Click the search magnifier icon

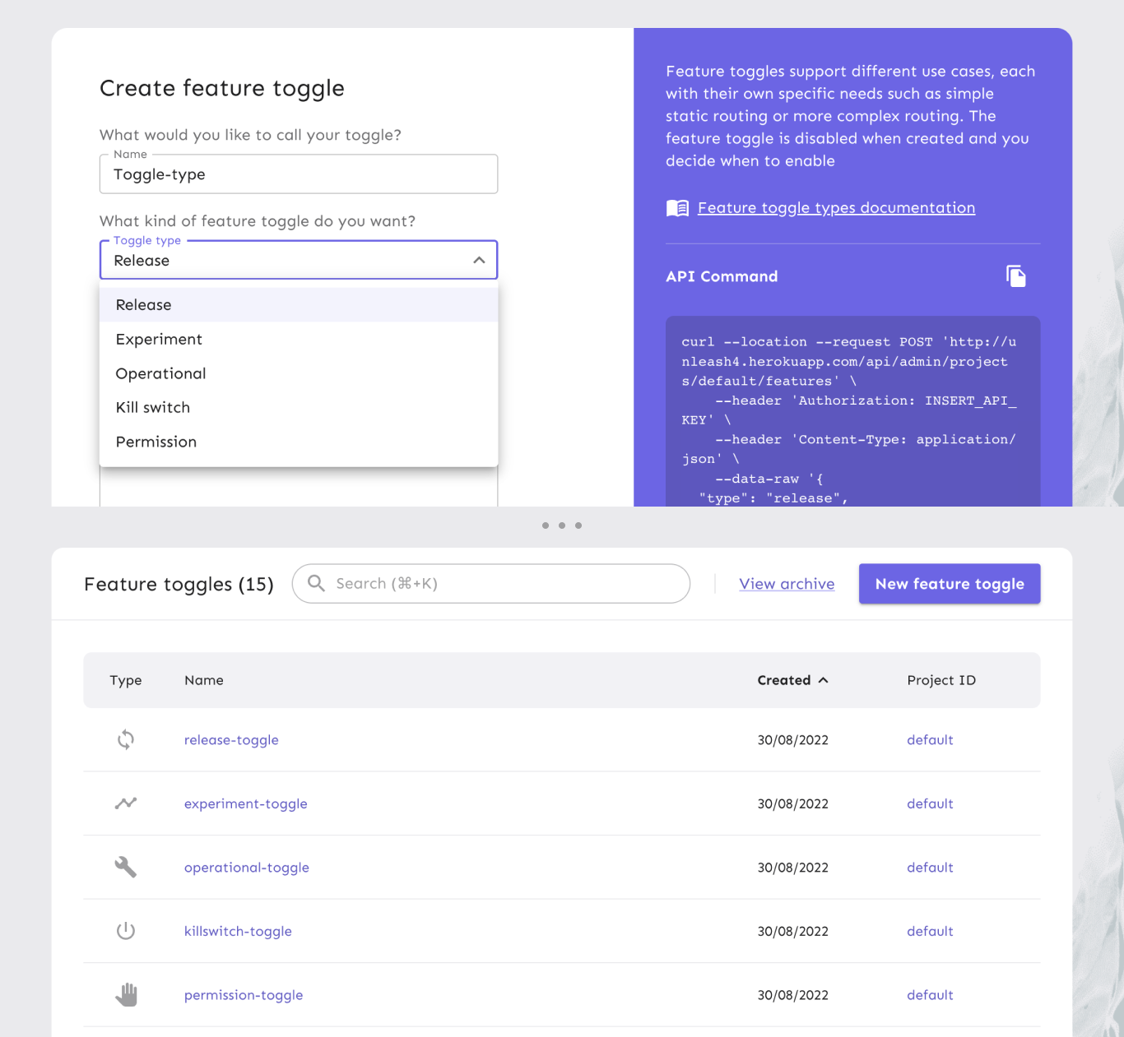(316, 583)
